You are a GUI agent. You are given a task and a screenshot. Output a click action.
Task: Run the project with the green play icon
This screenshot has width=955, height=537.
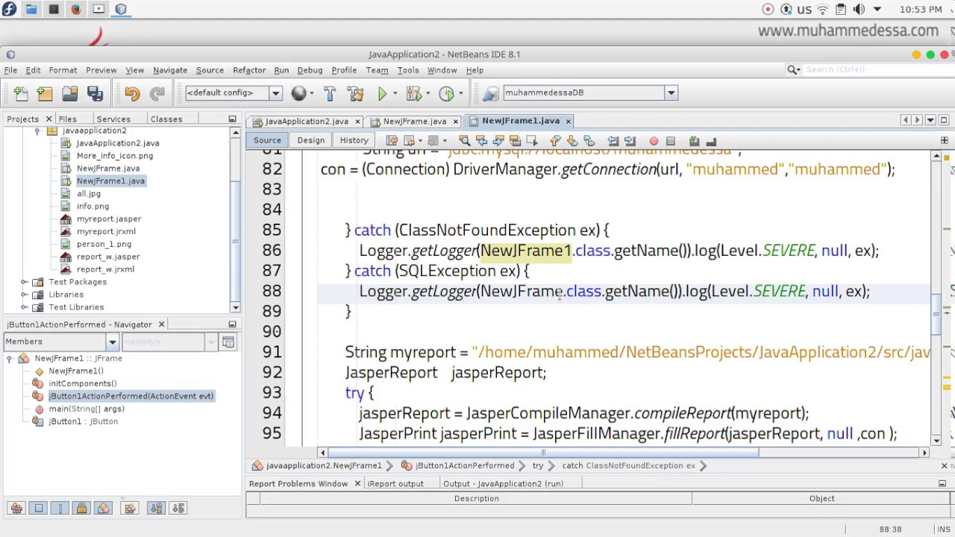tap(382, 92)
